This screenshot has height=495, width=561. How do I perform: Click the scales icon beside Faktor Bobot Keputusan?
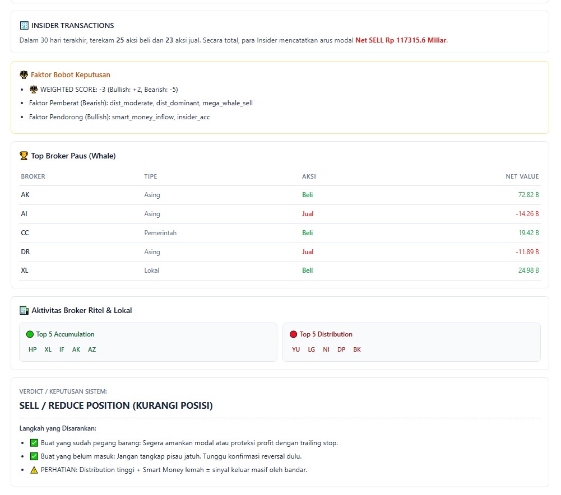click(24, 75)
